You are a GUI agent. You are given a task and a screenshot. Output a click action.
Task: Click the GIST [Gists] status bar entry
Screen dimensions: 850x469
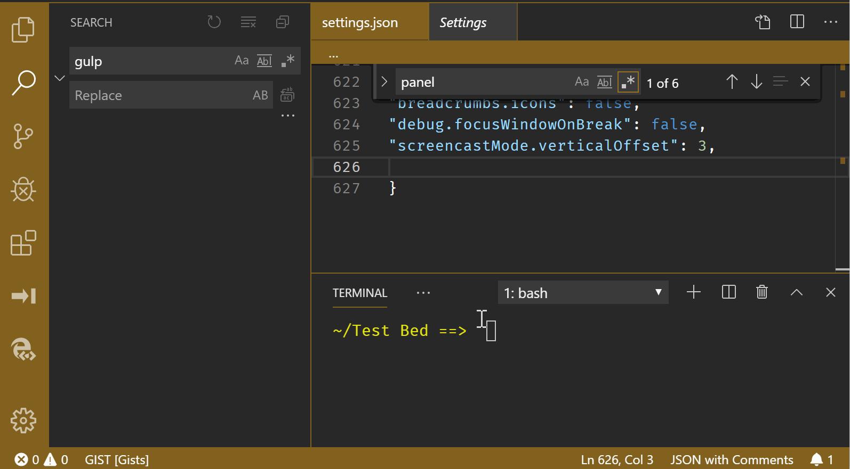(x=117, y=460)
